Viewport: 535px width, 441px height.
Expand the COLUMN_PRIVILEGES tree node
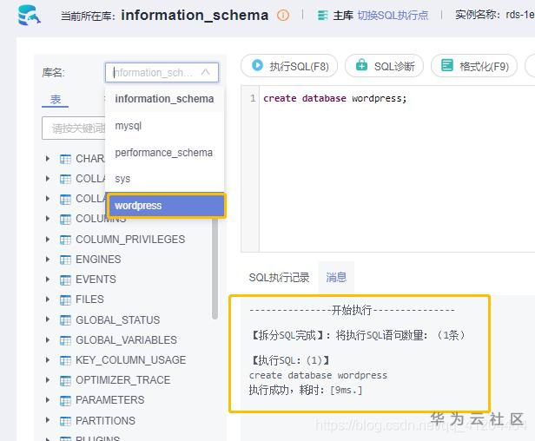click(x=48, y=239)
